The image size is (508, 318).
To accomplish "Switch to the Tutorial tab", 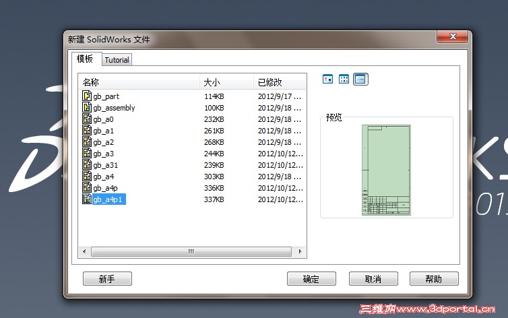I will (117, 60).
